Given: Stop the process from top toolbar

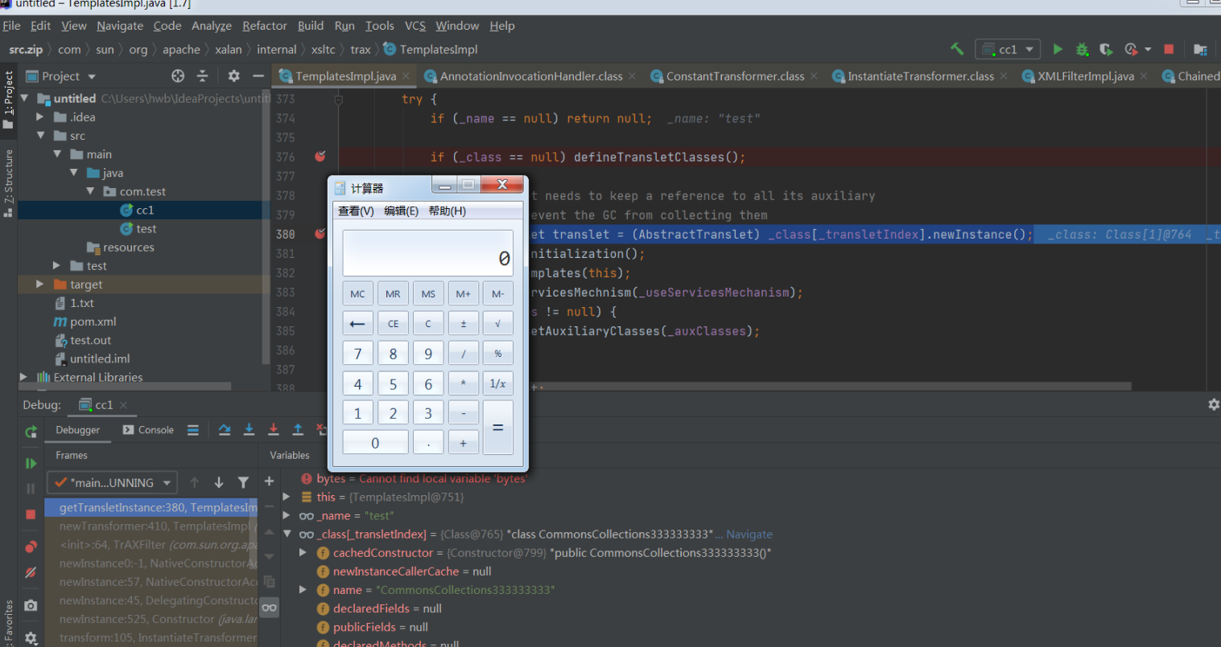Looking at the screenshot, I should tap(1169, 49).
